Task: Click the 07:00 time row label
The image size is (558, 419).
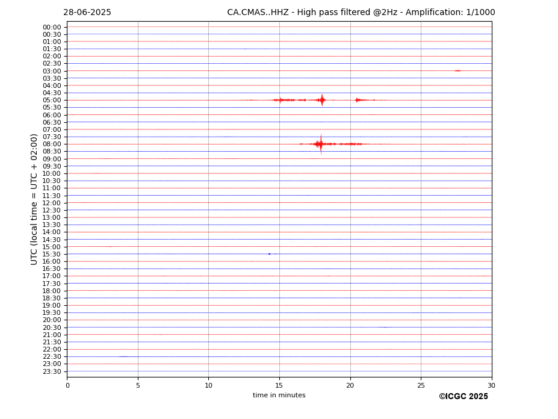Action: click(52, 129)
